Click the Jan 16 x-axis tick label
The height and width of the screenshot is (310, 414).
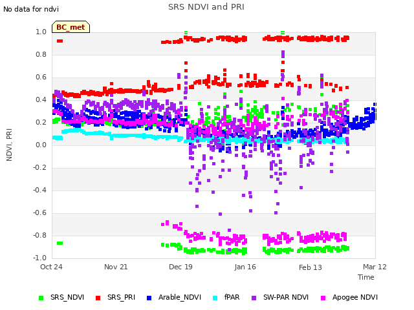pos(245,267)
